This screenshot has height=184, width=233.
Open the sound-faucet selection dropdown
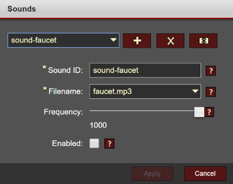click(x=63, y=41)
